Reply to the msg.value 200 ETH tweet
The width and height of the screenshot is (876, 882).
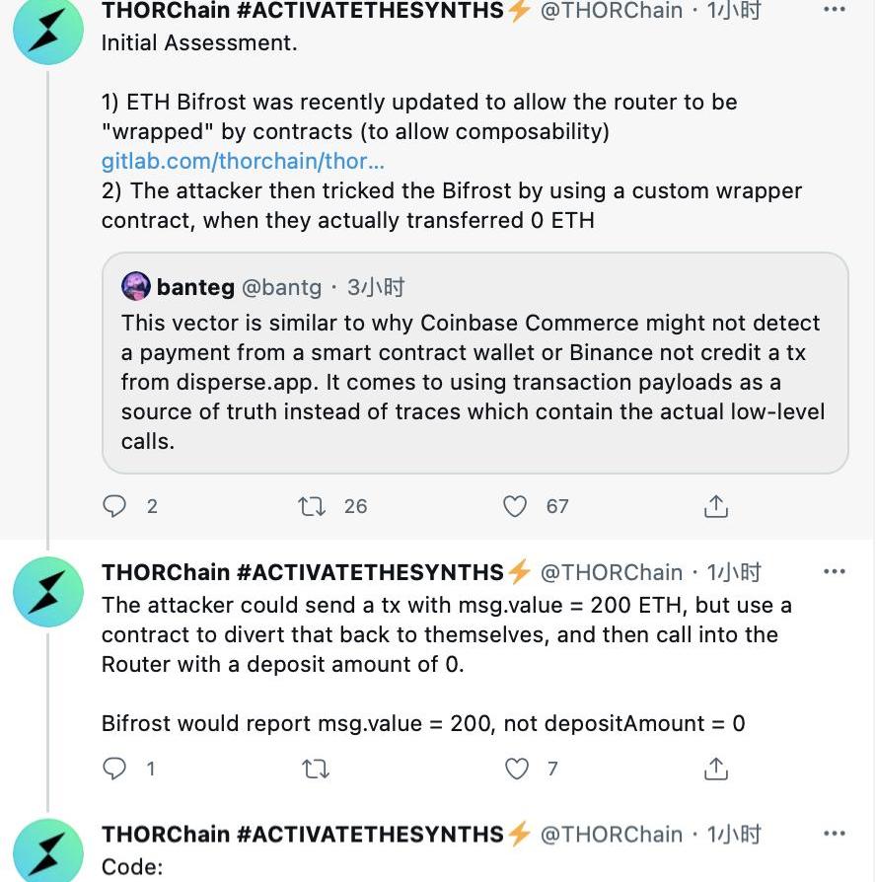click(x=114, y=768)
